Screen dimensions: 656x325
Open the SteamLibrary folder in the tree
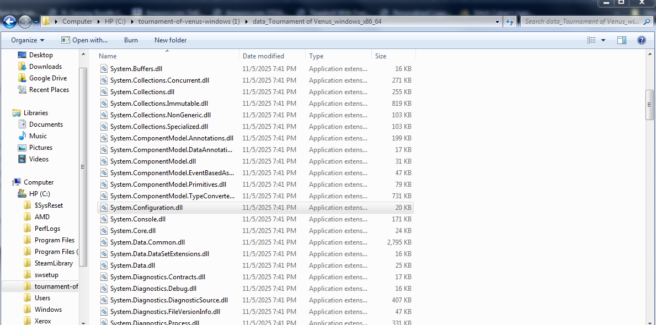[54, 263]
